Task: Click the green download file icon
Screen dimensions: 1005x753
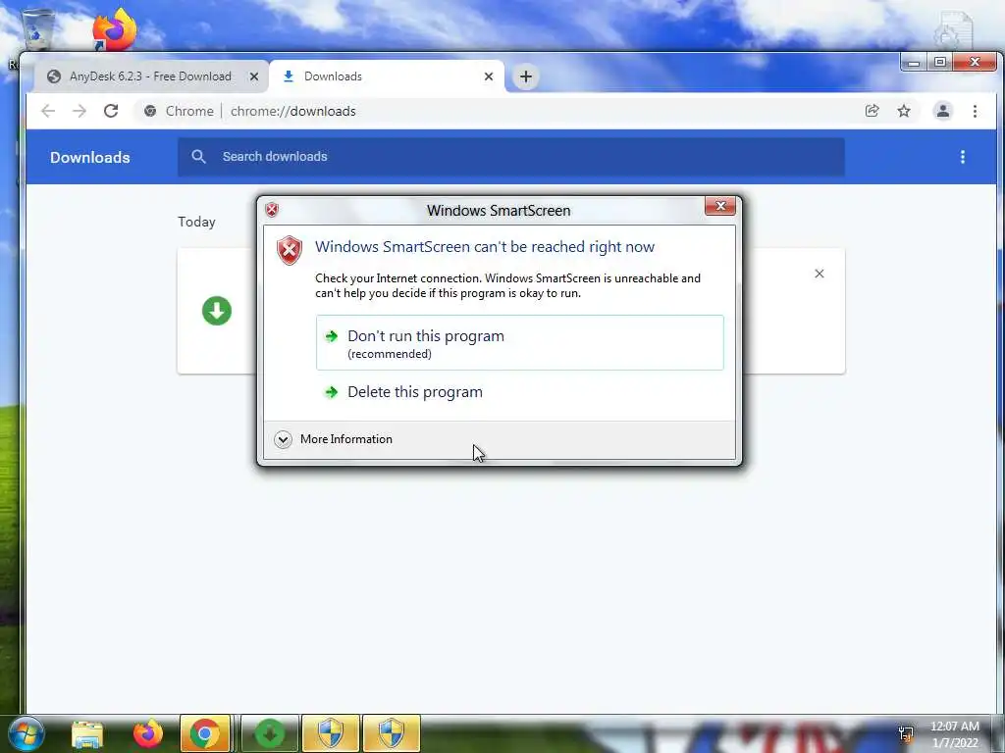Action: (x=217, y=311)
